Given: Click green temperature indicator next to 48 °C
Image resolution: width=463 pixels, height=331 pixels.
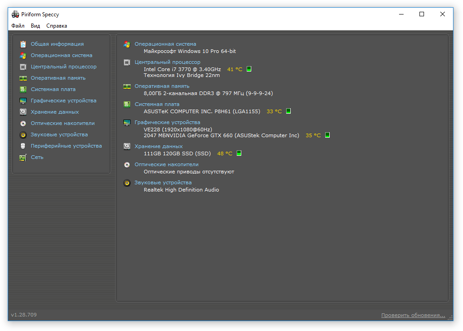Looking at the screenshot, I should click(x=239, y=153).
